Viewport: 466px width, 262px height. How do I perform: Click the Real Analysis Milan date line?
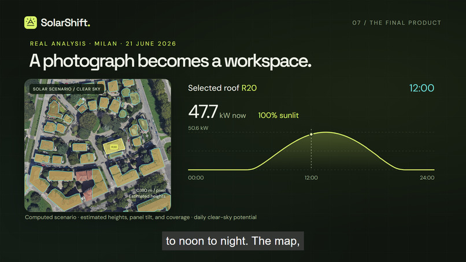click(x=103, y=44)
